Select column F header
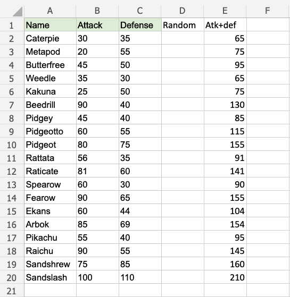This screenshot has width=290, height=297. pyautogui.click(x=268, y=11)
